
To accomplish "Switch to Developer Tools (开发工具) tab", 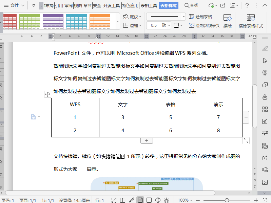I will (112, 5).
